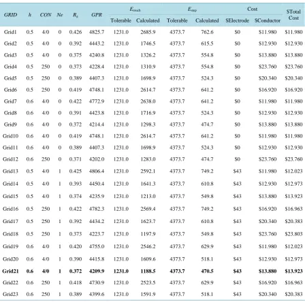The image size is (305, 302).
Task: Click resistance value 0.371
Action: point(76,159)
